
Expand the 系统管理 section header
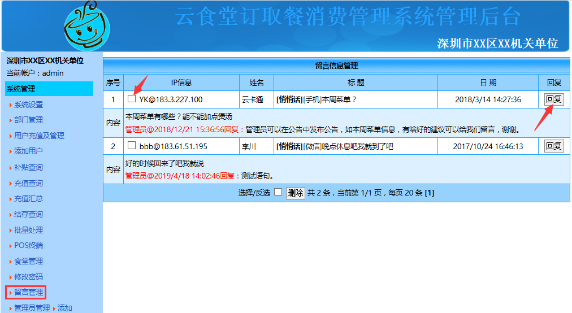[20, 89]
